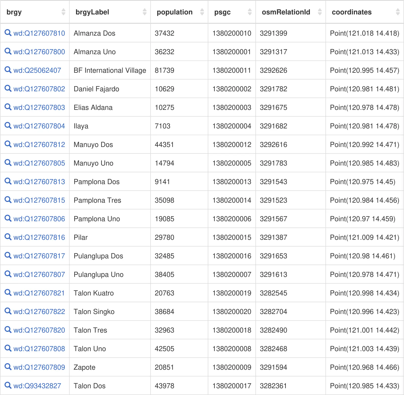This screenshot has height=395, width=404.
Task: Open the wd:Q127607808 entity link
Action: (x=39, y=349)
